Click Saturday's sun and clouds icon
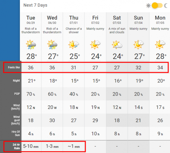Image resolution: width=170 pixels, height=153 pixels. click(117, 45)
